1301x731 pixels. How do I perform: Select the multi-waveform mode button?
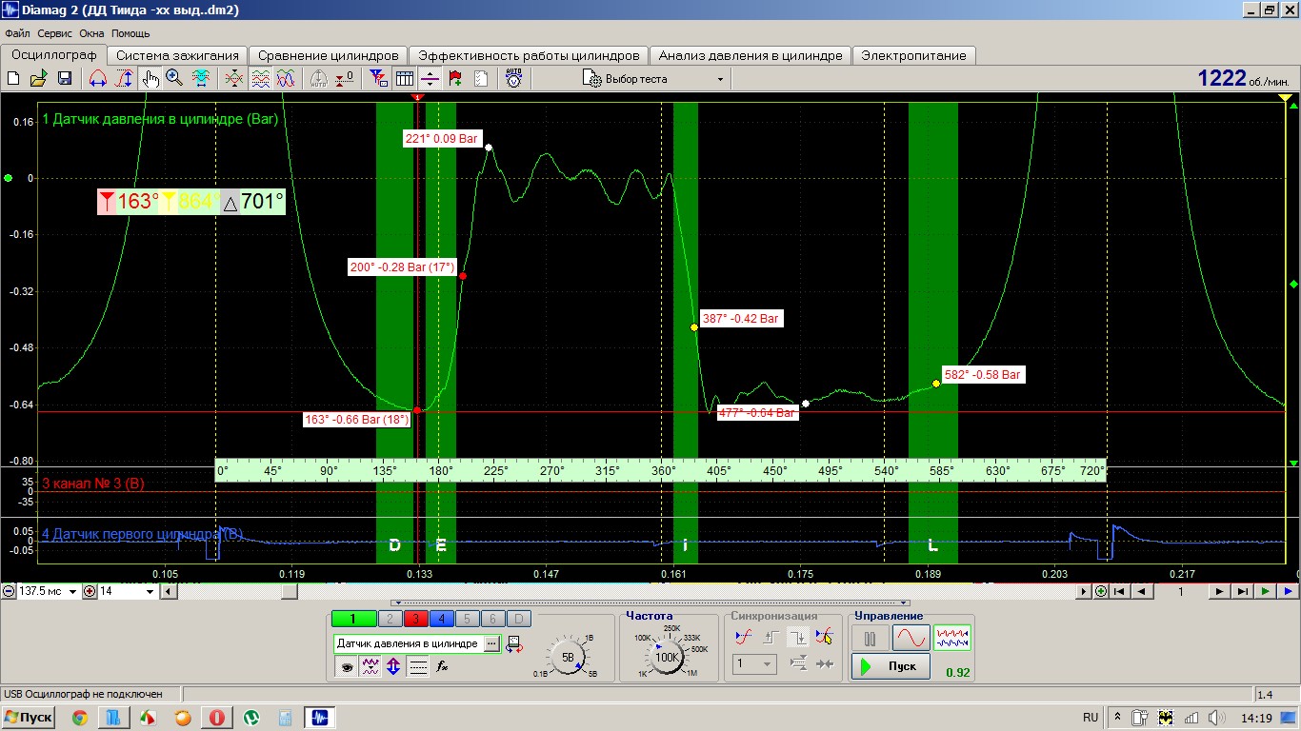(951, 638)
